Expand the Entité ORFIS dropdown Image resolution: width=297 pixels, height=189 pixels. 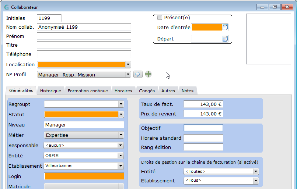point(120,156)
